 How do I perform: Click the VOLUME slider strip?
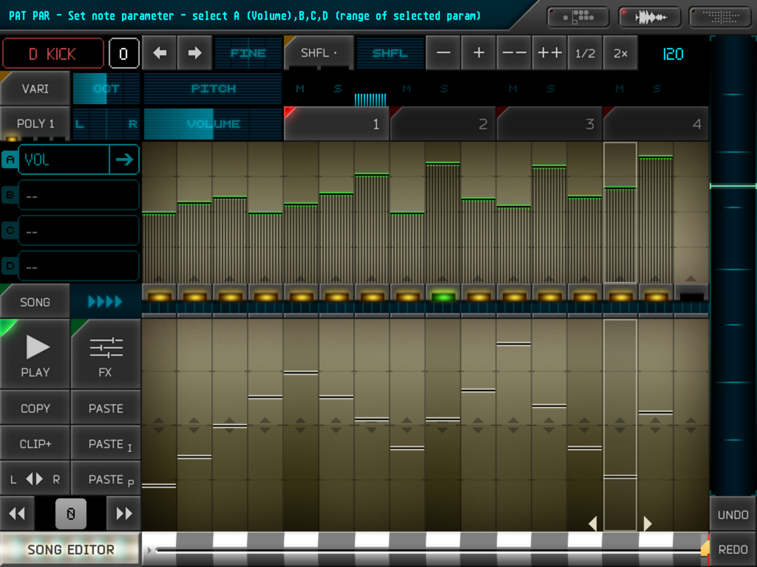coord(213,124)
